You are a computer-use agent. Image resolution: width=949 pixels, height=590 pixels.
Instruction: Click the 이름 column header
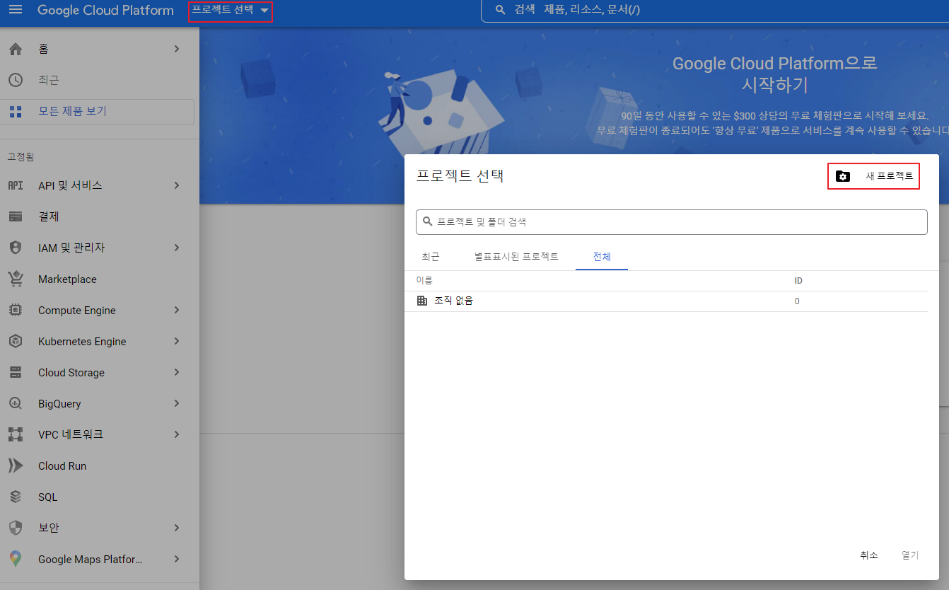click(x=424, y=281)
